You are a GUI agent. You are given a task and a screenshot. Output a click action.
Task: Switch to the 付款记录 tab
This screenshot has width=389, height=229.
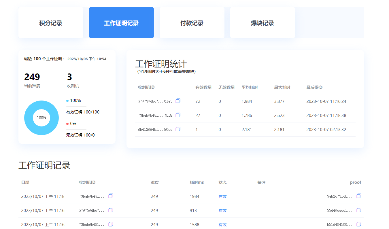(x=192, y=23)
